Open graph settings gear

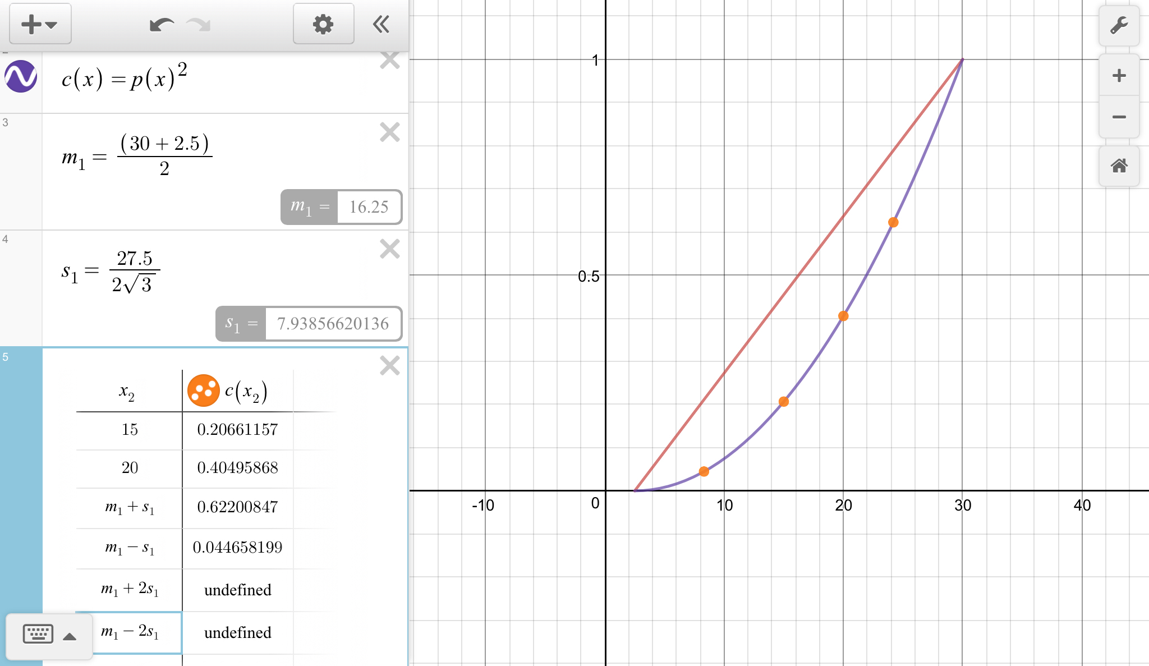[x=323, y=24]
